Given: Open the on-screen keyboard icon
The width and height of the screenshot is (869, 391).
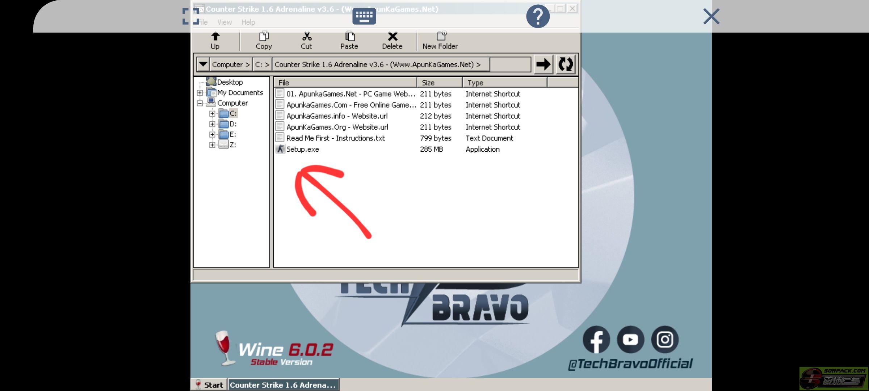Looking at the screenshot, I should 364,16.
